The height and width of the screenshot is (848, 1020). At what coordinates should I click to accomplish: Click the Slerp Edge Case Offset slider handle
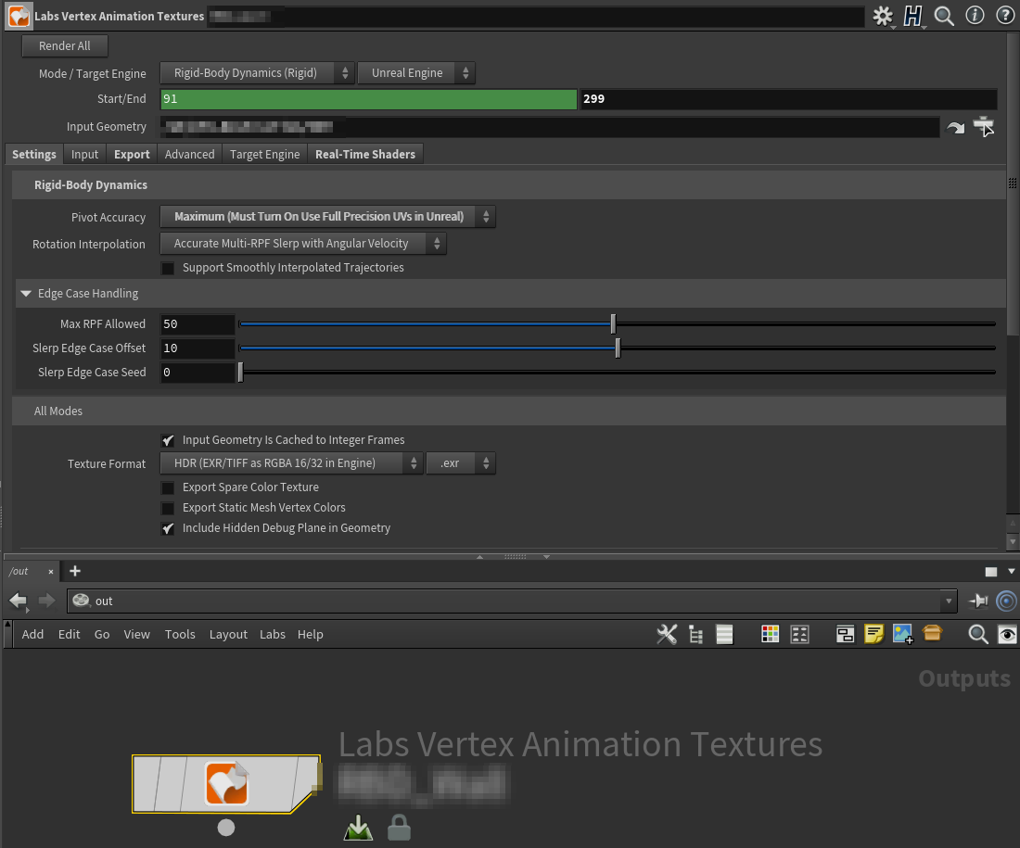tap(618, 348)
